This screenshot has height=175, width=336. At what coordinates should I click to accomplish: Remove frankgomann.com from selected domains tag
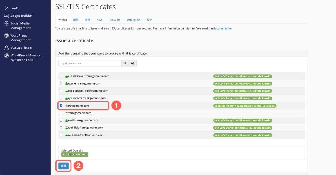pos(63,154)
